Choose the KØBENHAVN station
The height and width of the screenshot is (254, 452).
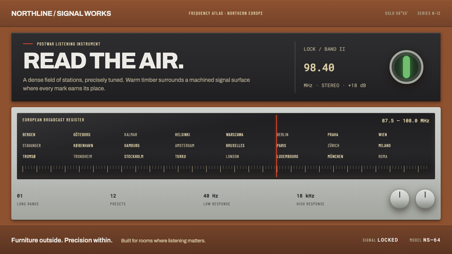click(83, 146)
